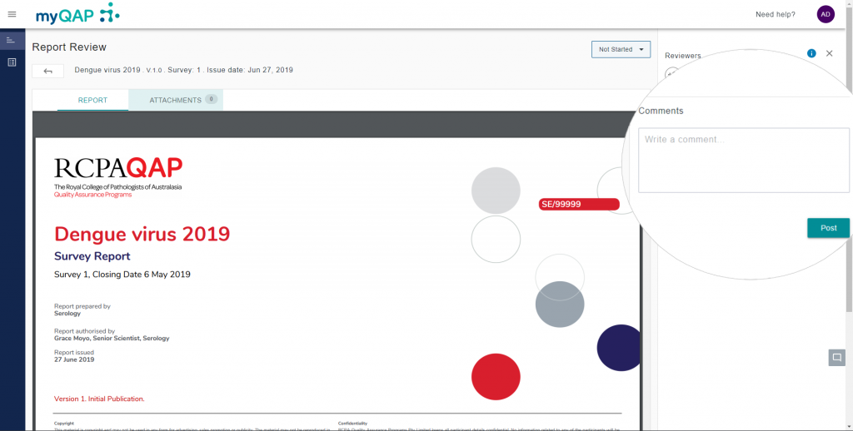Click the Survey Report subtitle
The height and width of the screenshot is (431, 853).
[92, 256]
